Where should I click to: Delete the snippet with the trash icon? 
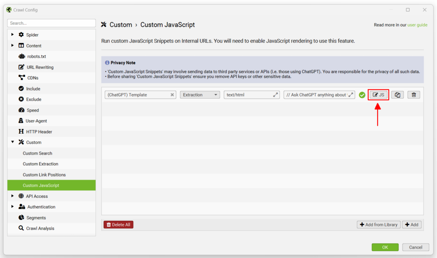coord(413,94)
